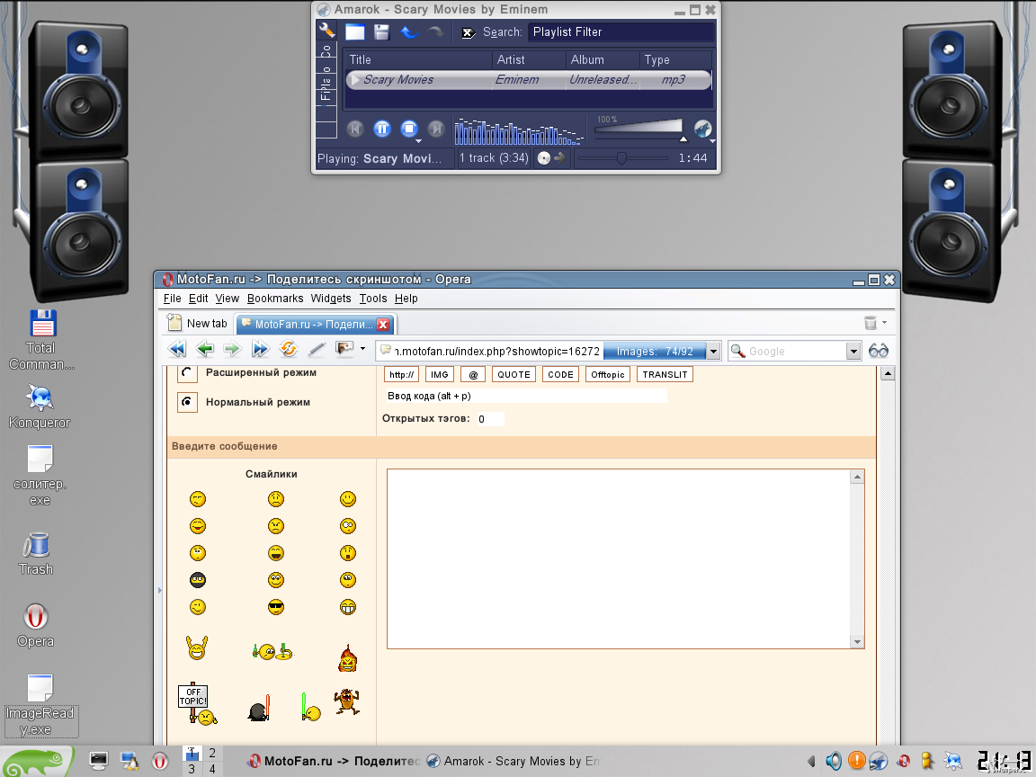Viewport: 1036px width, 777px height.
Task: Open Amarok wolf menu icon
Action: pos(701,129)
